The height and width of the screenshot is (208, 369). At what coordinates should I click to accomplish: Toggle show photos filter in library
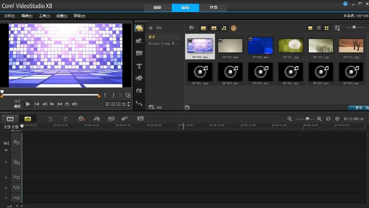tap(214, 28)
